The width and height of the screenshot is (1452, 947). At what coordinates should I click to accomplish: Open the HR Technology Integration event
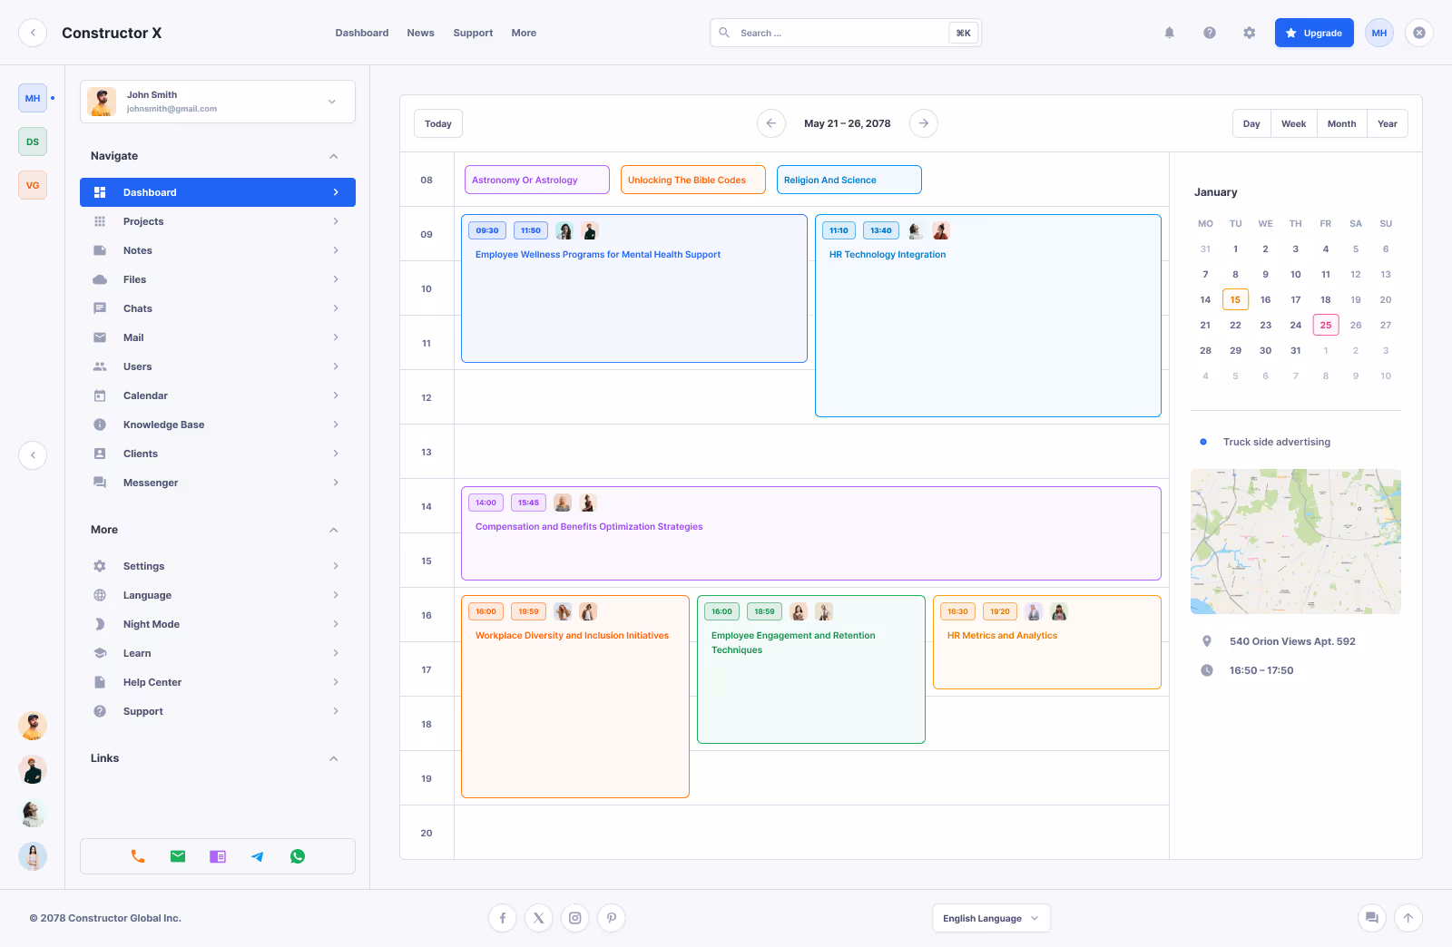click(988, 316)
